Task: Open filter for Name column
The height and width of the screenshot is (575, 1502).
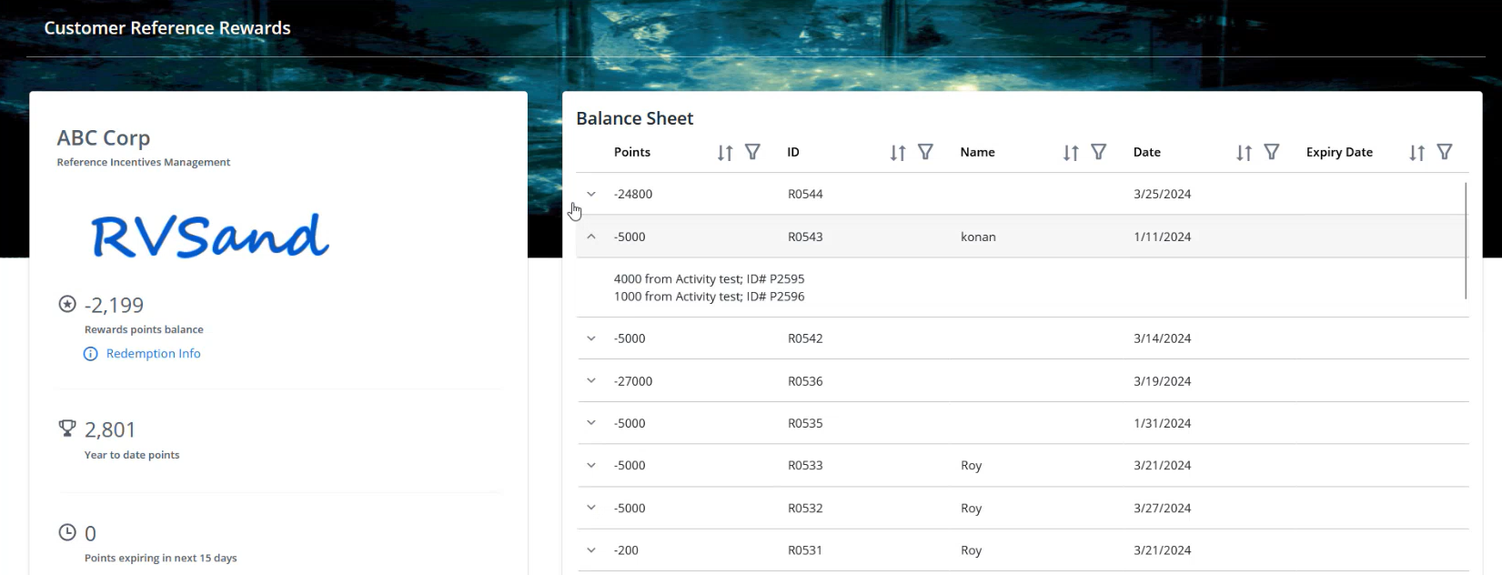Action: click(x=1098, y=152)
